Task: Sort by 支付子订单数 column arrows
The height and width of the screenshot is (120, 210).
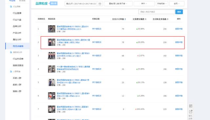Action: click(x=125, y=19)
